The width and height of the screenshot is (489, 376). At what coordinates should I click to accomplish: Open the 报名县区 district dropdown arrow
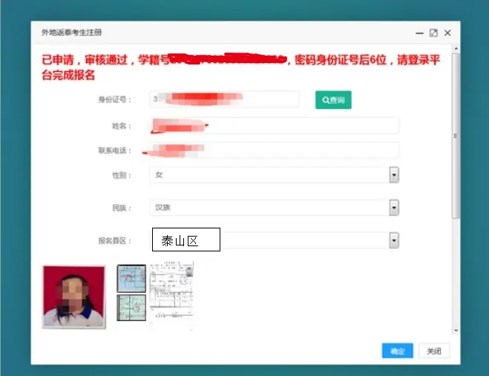tap(394, 240)
